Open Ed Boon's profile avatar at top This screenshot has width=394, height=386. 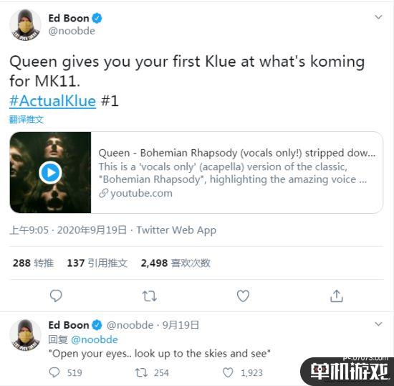[x=25, y=24]
